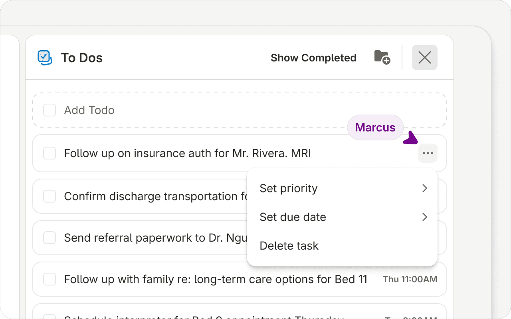Screen dimensions: 511x319
Task: Click the empty Add Todo checkbox
Action: coord(50,110)
